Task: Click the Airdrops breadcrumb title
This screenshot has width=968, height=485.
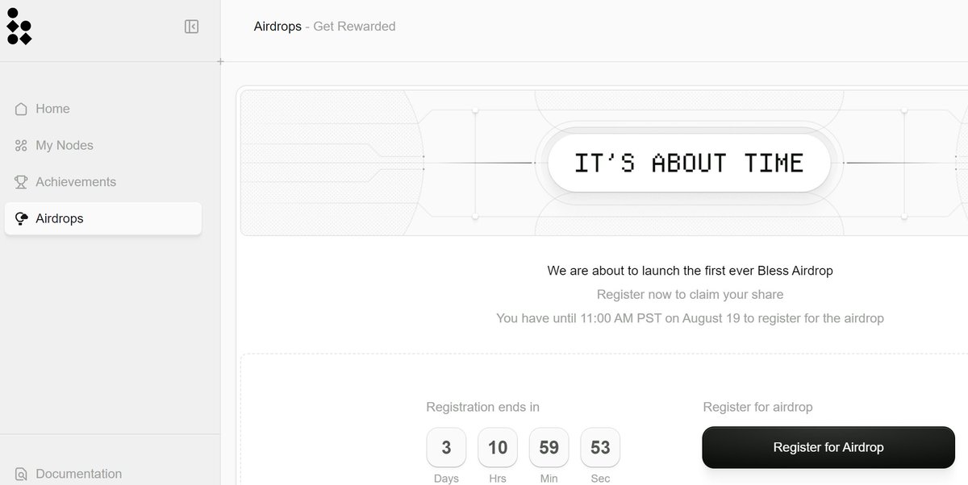Action: [x=277, y=27]
